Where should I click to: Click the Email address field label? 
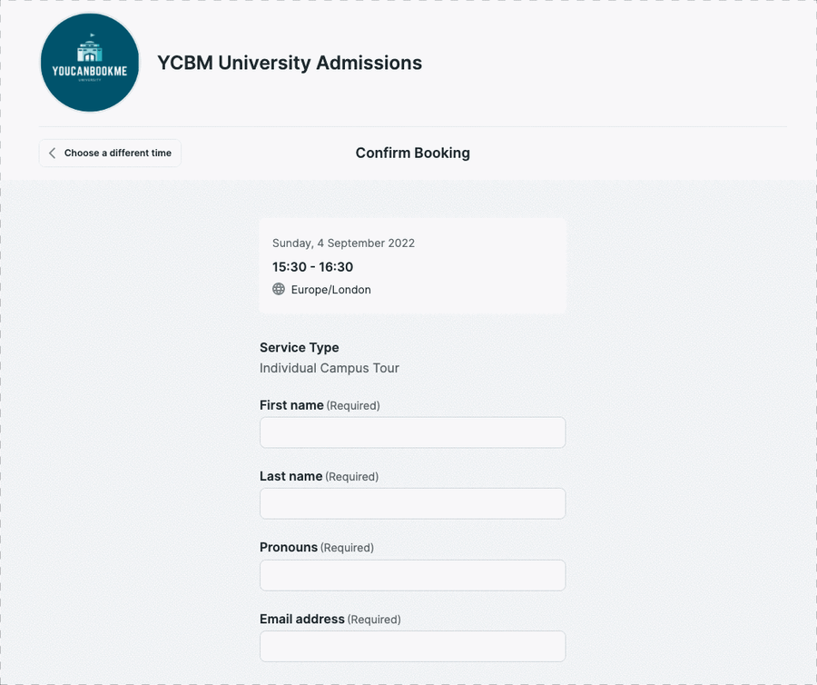tap(302, 619)
